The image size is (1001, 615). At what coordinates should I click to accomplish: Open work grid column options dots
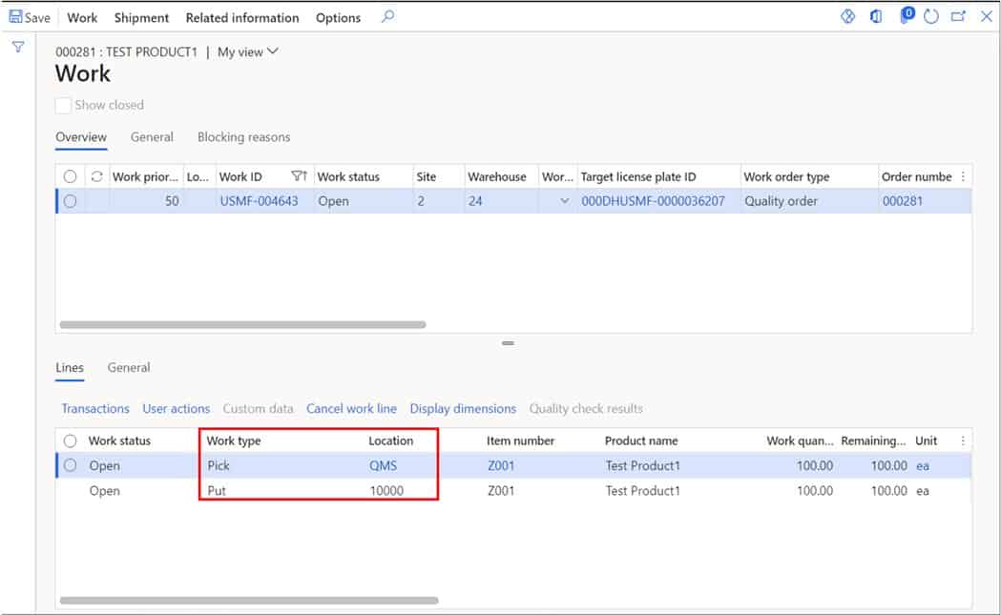[963, 176]
